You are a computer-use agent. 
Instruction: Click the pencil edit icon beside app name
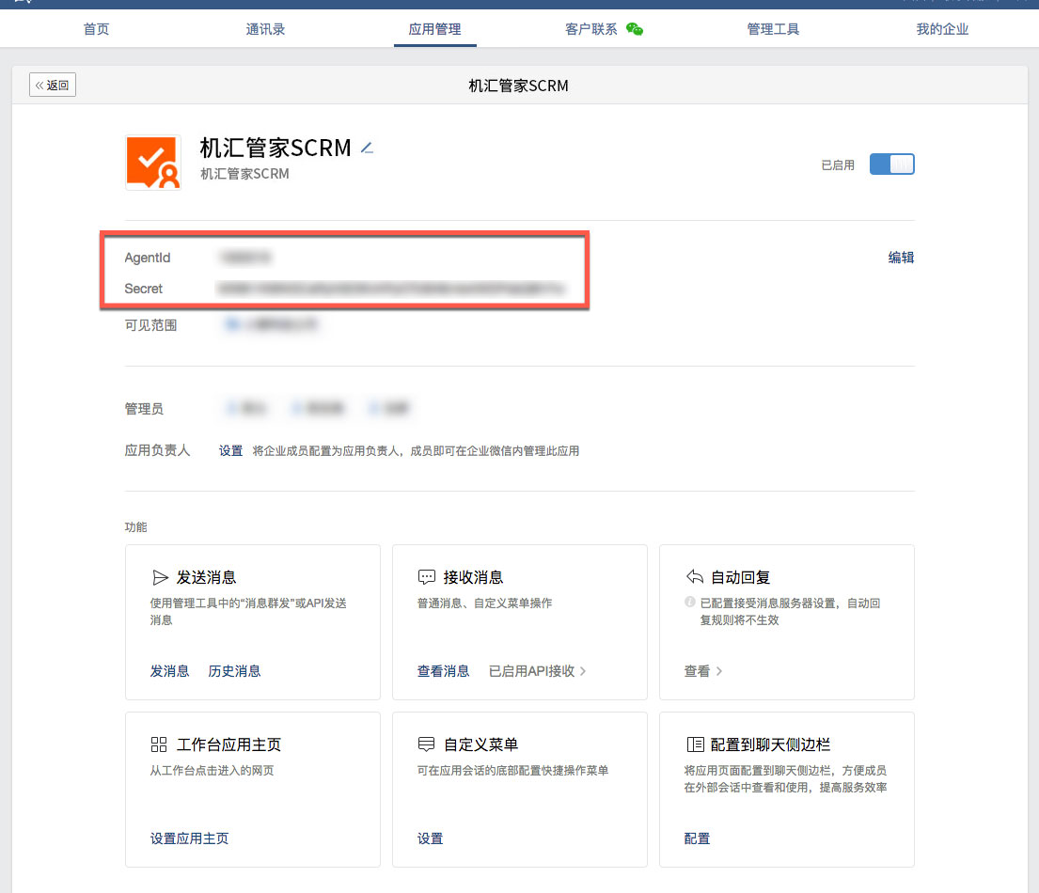tap(367, 148)
